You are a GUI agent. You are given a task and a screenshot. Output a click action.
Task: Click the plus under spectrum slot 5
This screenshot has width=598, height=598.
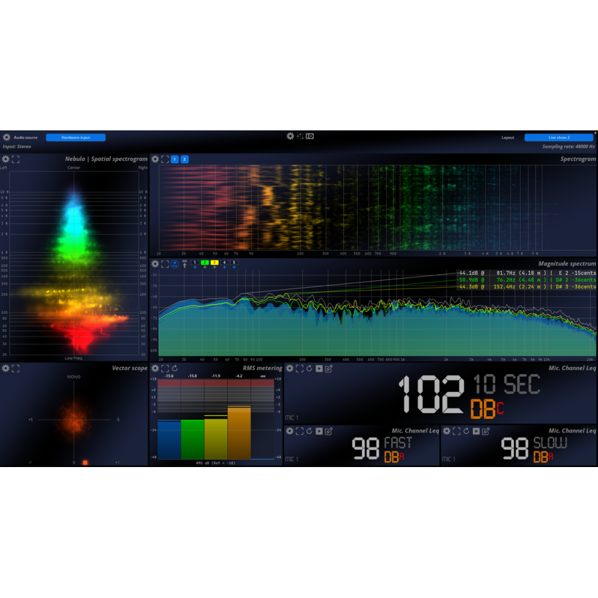(234, 267)
